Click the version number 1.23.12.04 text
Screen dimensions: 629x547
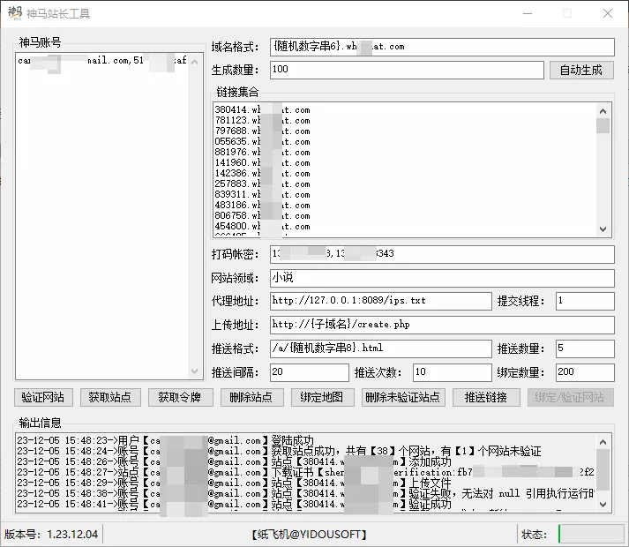click(72, 534)
